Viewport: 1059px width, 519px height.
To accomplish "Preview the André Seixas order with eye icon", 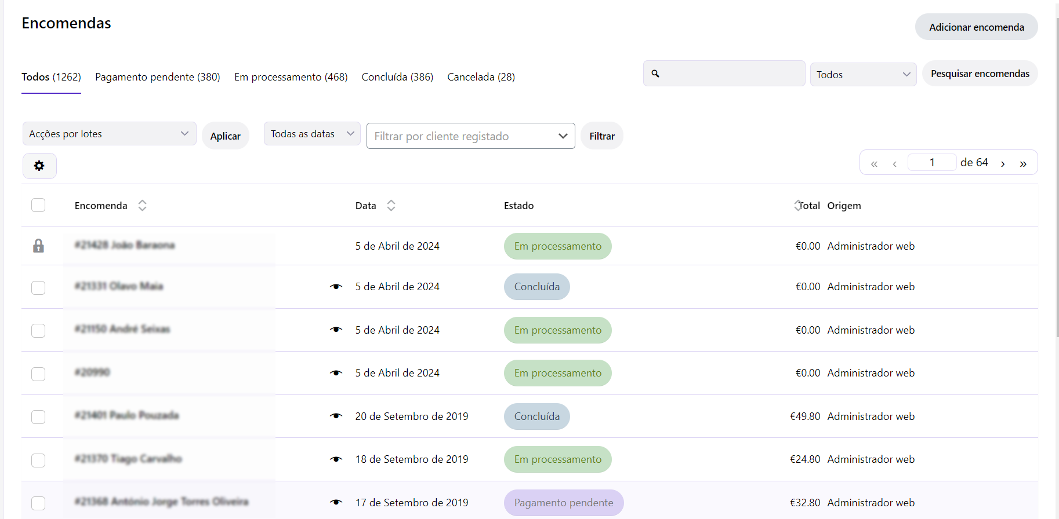I will click(336, 330).
